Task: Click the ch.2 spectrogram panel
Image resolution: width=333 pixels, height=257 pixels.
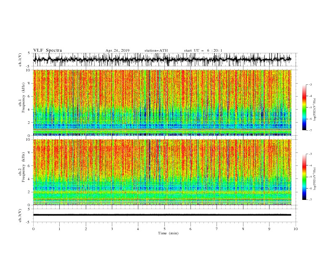Action: 162,172
